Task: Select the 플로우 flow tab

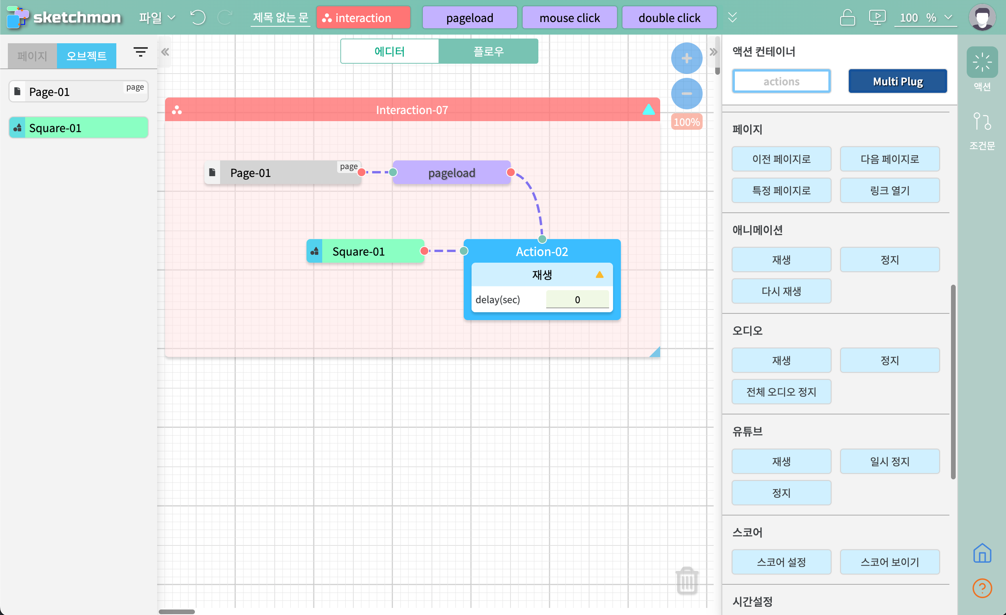Action: click(488, 52)
